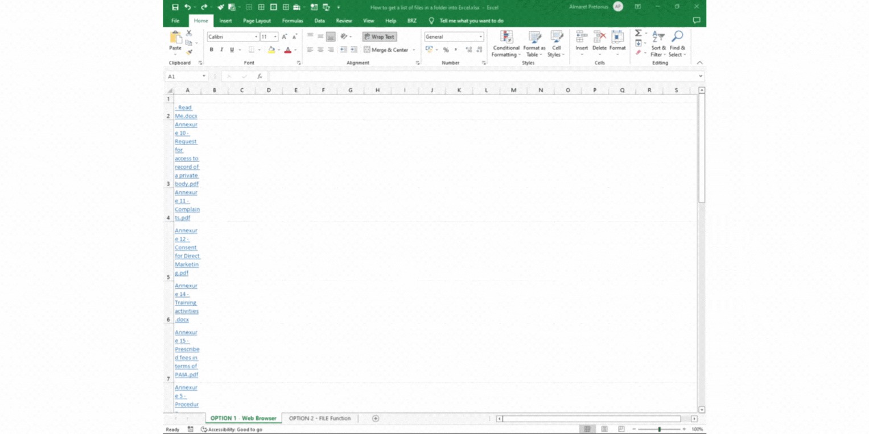Toggle Wrap Text in the Alignment group
The image size is (869, 434).
[379, 36]
